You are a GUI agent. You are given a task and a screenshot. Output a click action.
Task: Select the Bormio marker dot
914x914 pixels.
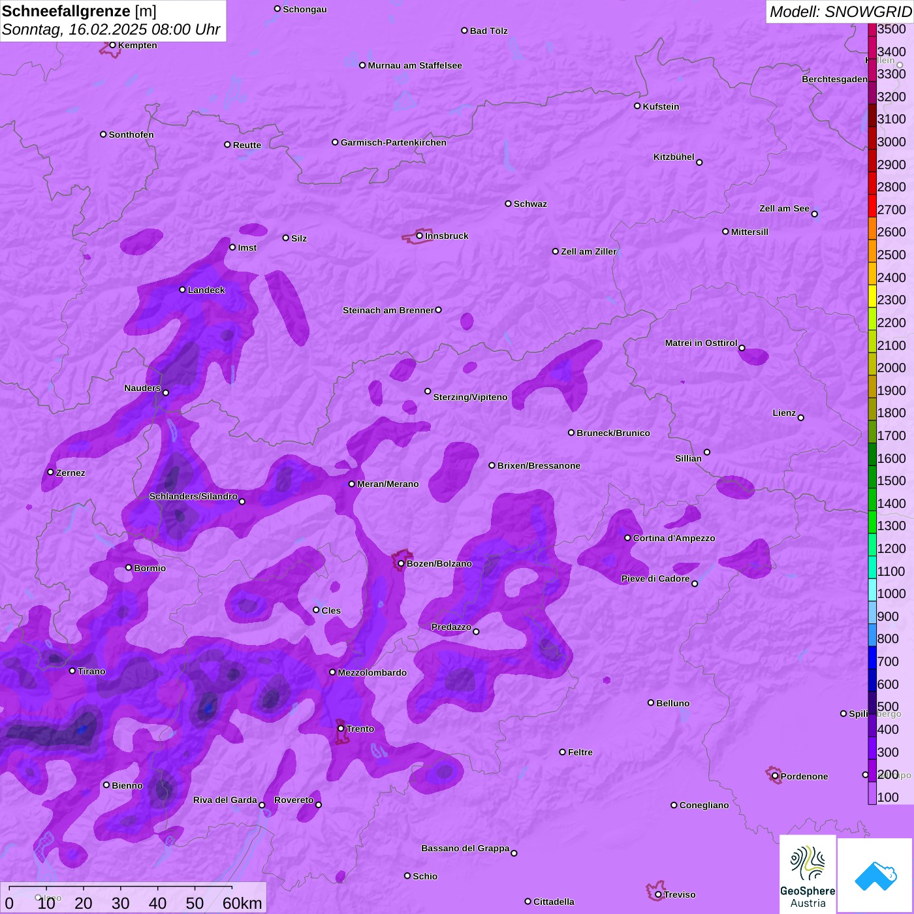click(129, 567)
